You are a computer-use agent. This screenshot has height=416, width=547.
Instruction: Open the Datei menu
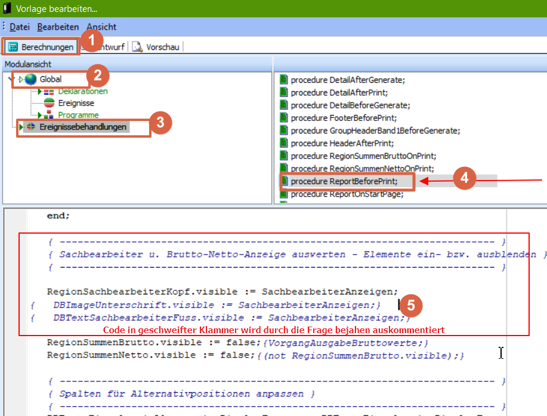(20, 27)
